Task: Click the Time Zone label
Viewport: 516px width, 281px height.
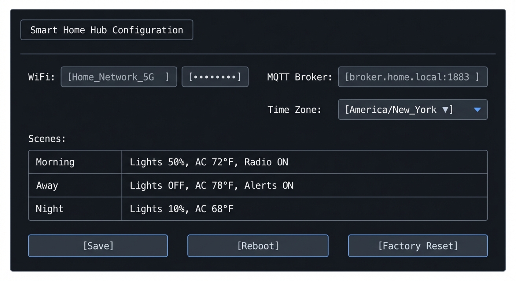Action: point(294,109)
